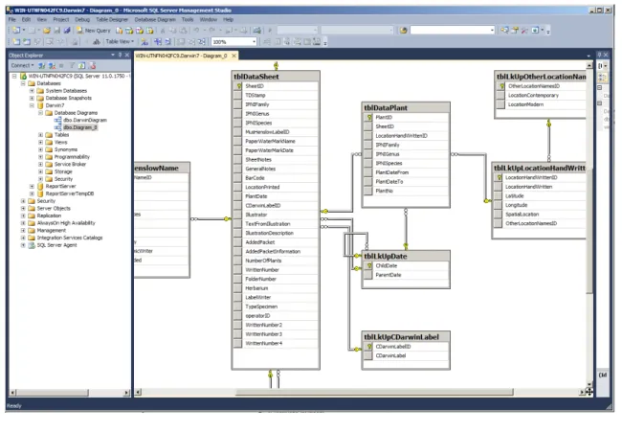This screenshot has height=432, width=622.
Task: Click the diagram vertical scrollbar thumb
Action: (x=589, y=231)
